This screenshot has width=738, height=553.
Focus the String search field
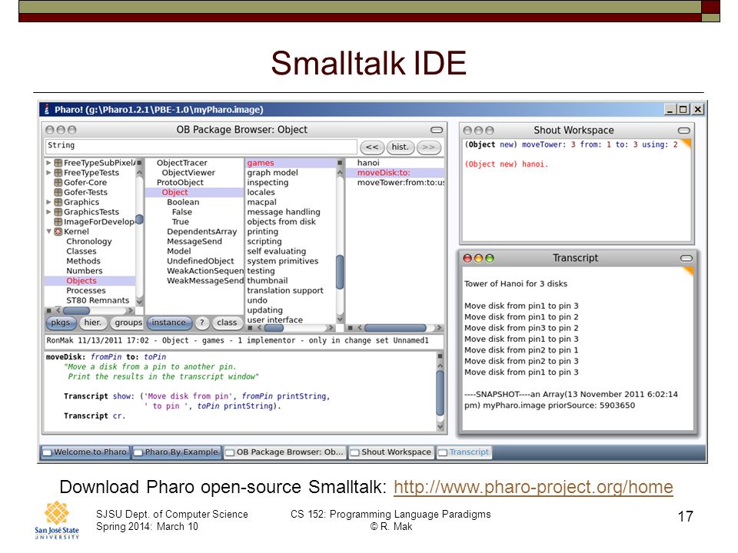coord(201,146)
